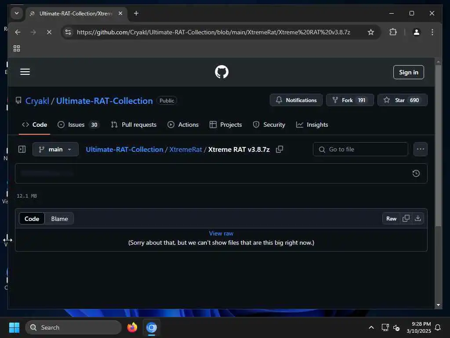This screenshot has height=338, width=450.
Task: Open the Ultimate-RAT-Collection repository title link
Action: pyautogui.click(x=105, y=101)
